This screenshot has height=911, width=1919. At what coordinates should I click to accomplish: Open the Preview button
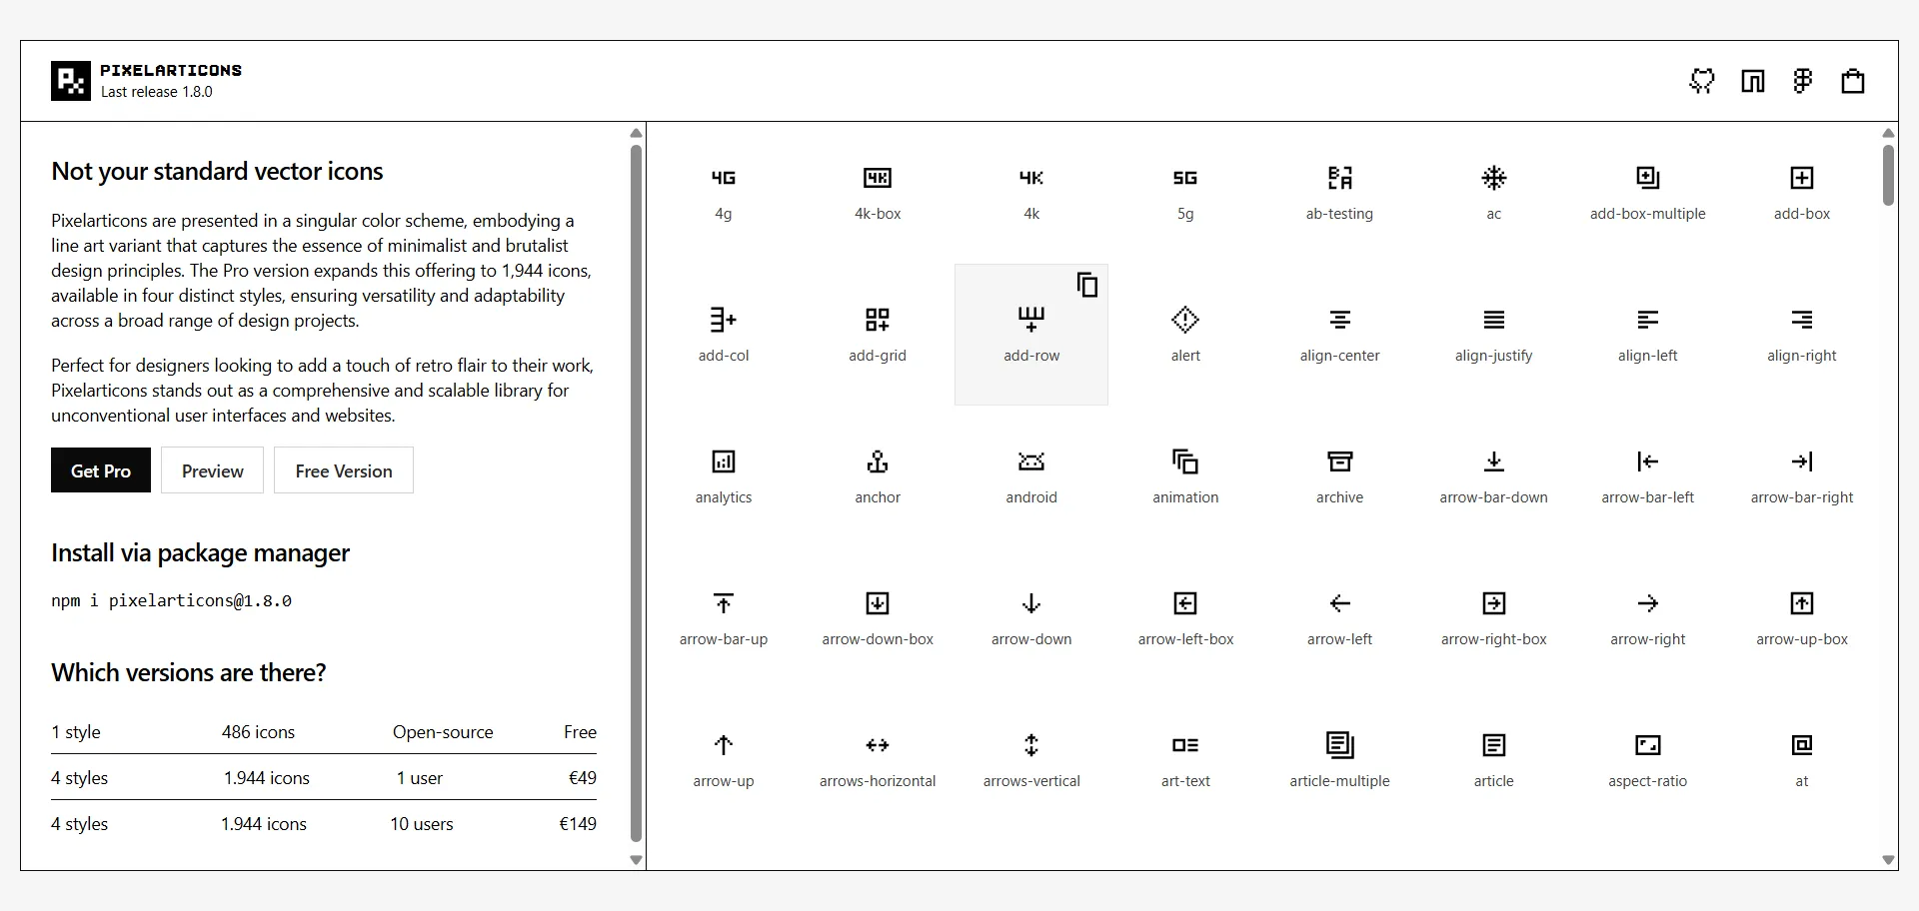[212, 470]
